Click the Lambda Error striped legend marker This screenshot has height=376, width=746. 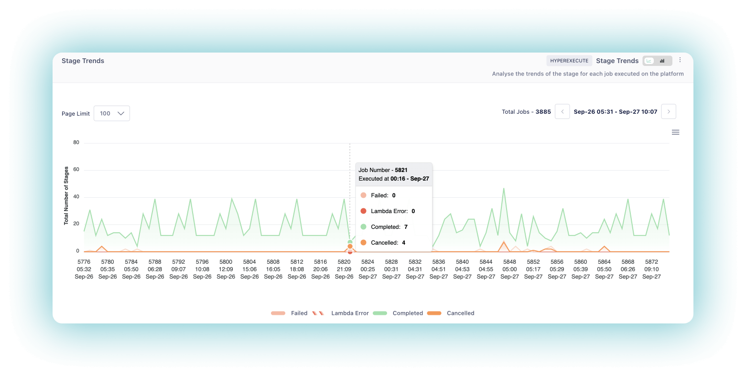point(318,313)
